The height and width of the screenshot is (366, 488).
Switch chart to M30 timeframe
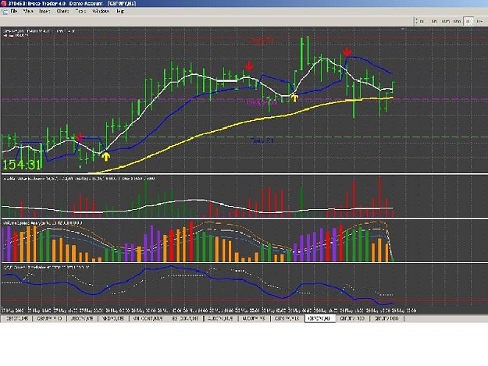coord(458,21)
